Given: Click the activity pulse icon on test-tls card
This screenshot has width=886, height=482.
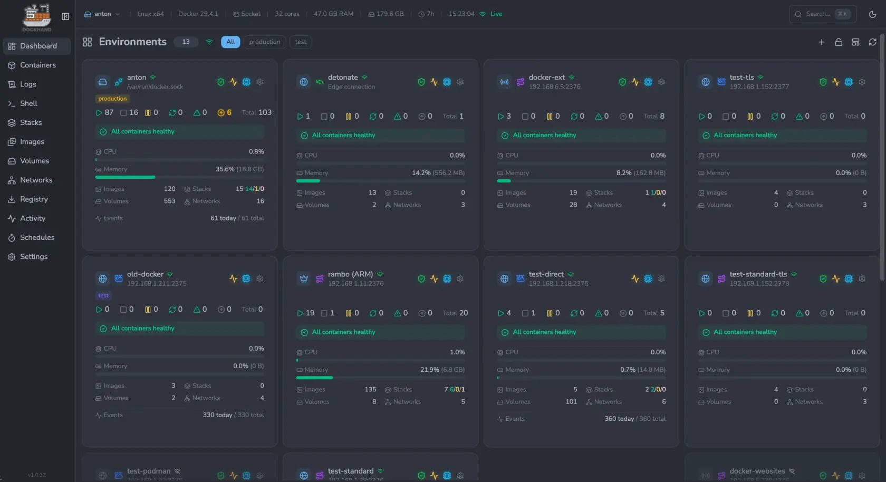Looking at the screenshot, I should (x=836, y=82).
